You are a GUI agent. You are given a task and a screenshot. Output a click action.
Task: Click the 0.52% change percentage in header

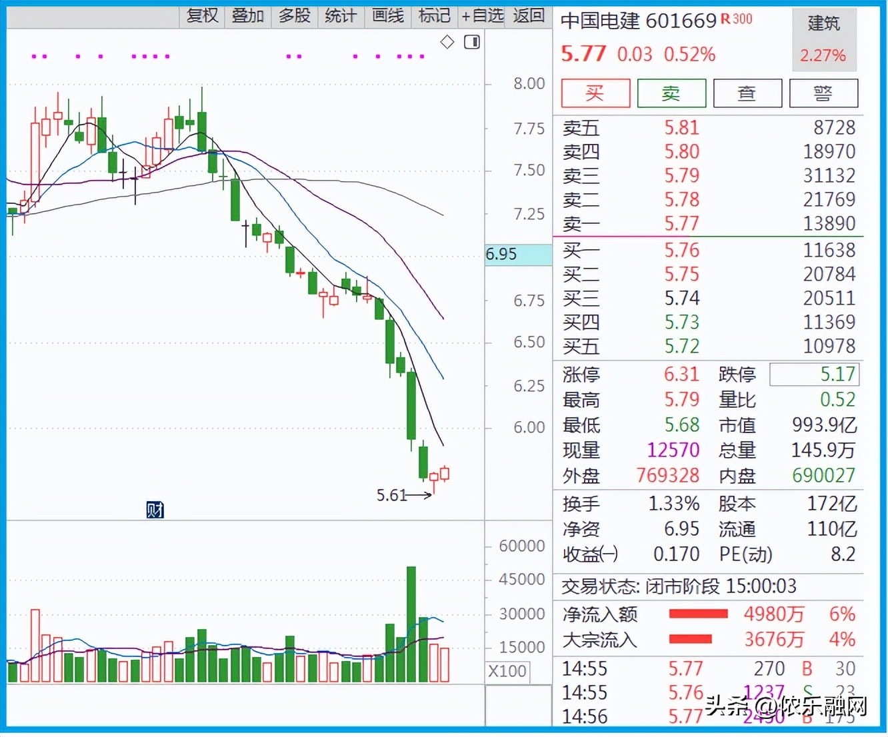[689, 54]
